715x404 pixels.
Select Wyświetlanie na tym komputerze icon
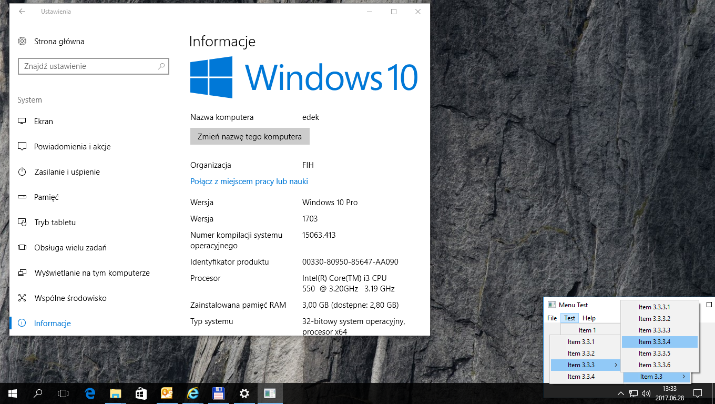pyautogui.click(x=22, y=272)
